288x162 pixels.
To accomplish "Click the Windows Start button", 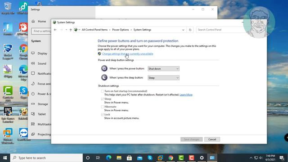I will 5,158.
